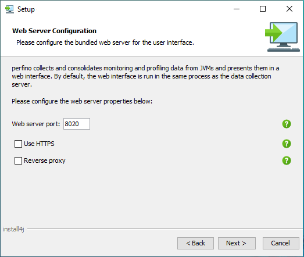Screen dimensions: 304x257
Task: Cancel the setup wizard
Action: tap(281, 243)
